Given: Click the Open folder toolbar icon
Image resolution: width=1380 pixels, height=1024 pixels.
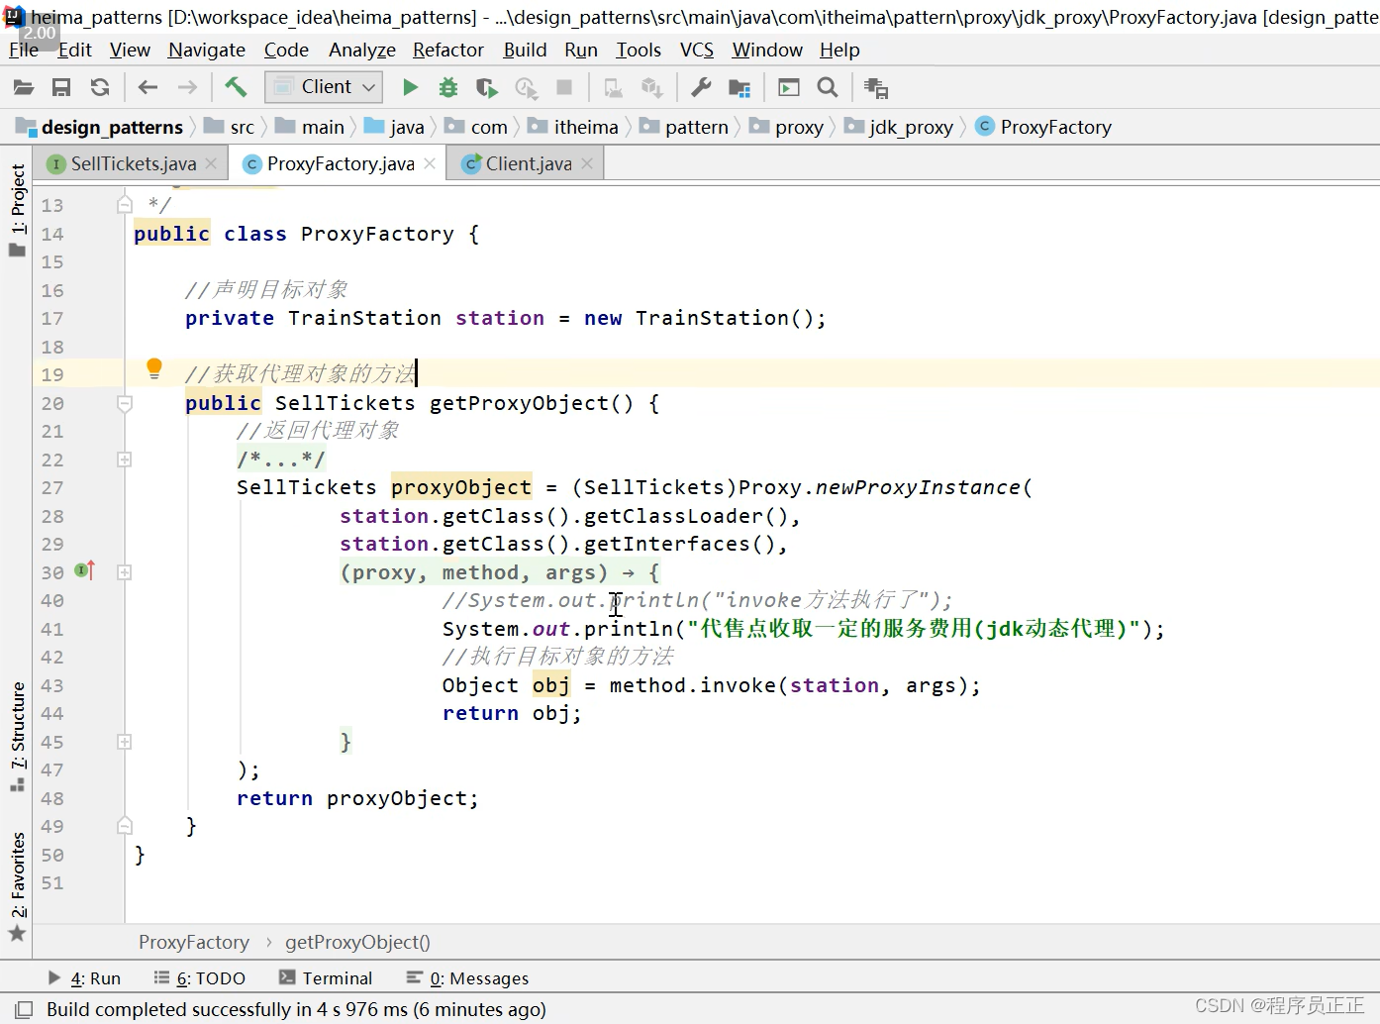Looking at the screenshot, I should (23, 87).
